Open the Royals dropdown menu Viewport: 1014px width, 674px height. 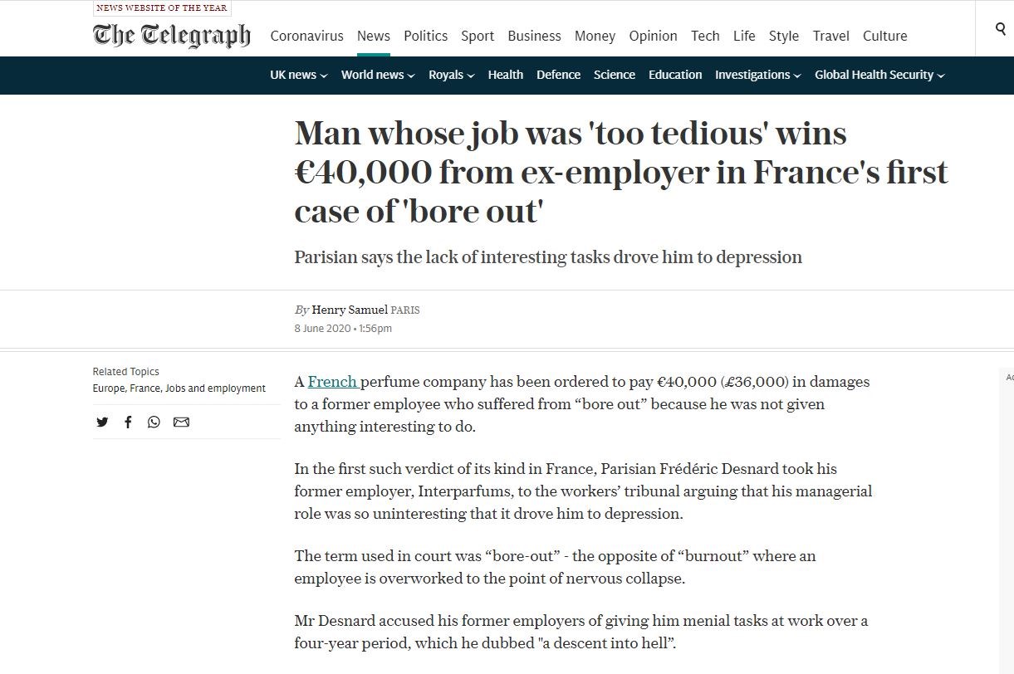click(x=451, y=75)
